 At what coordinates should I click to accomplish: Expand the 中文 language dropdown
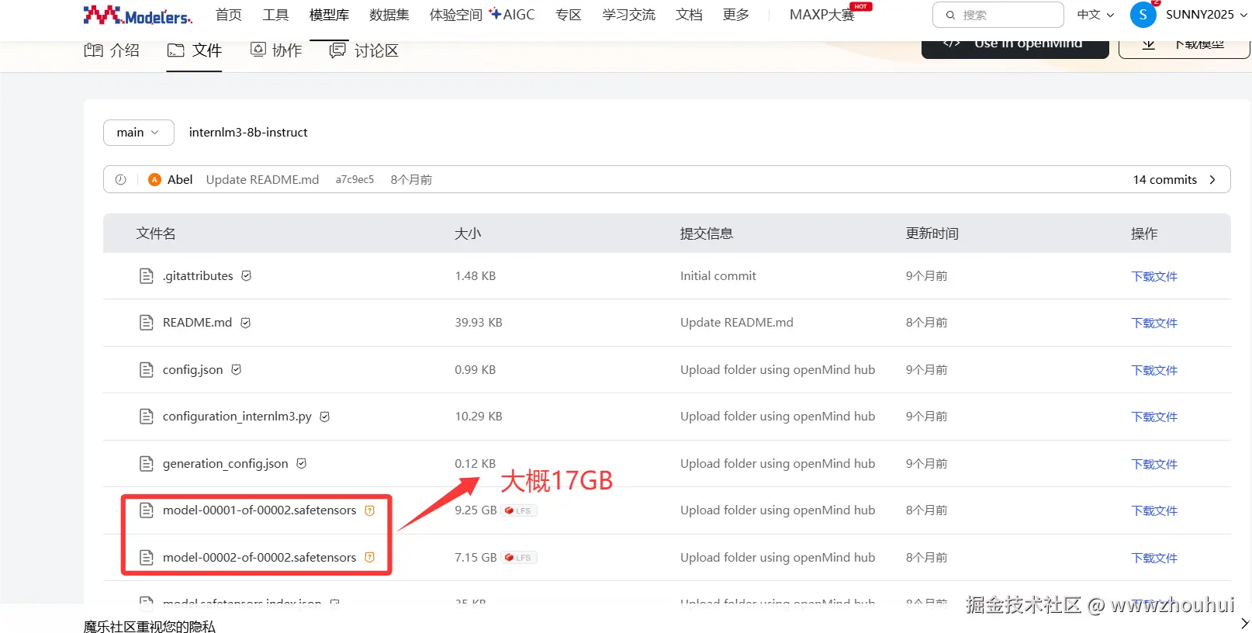point(1095,15)
